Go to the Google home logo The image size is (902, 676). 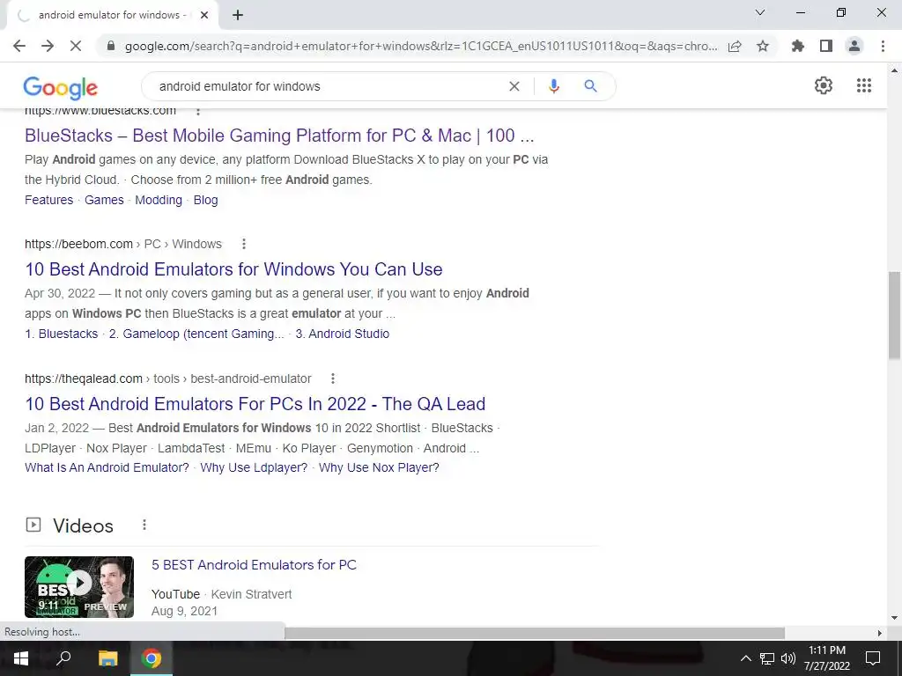click(61, 87)
